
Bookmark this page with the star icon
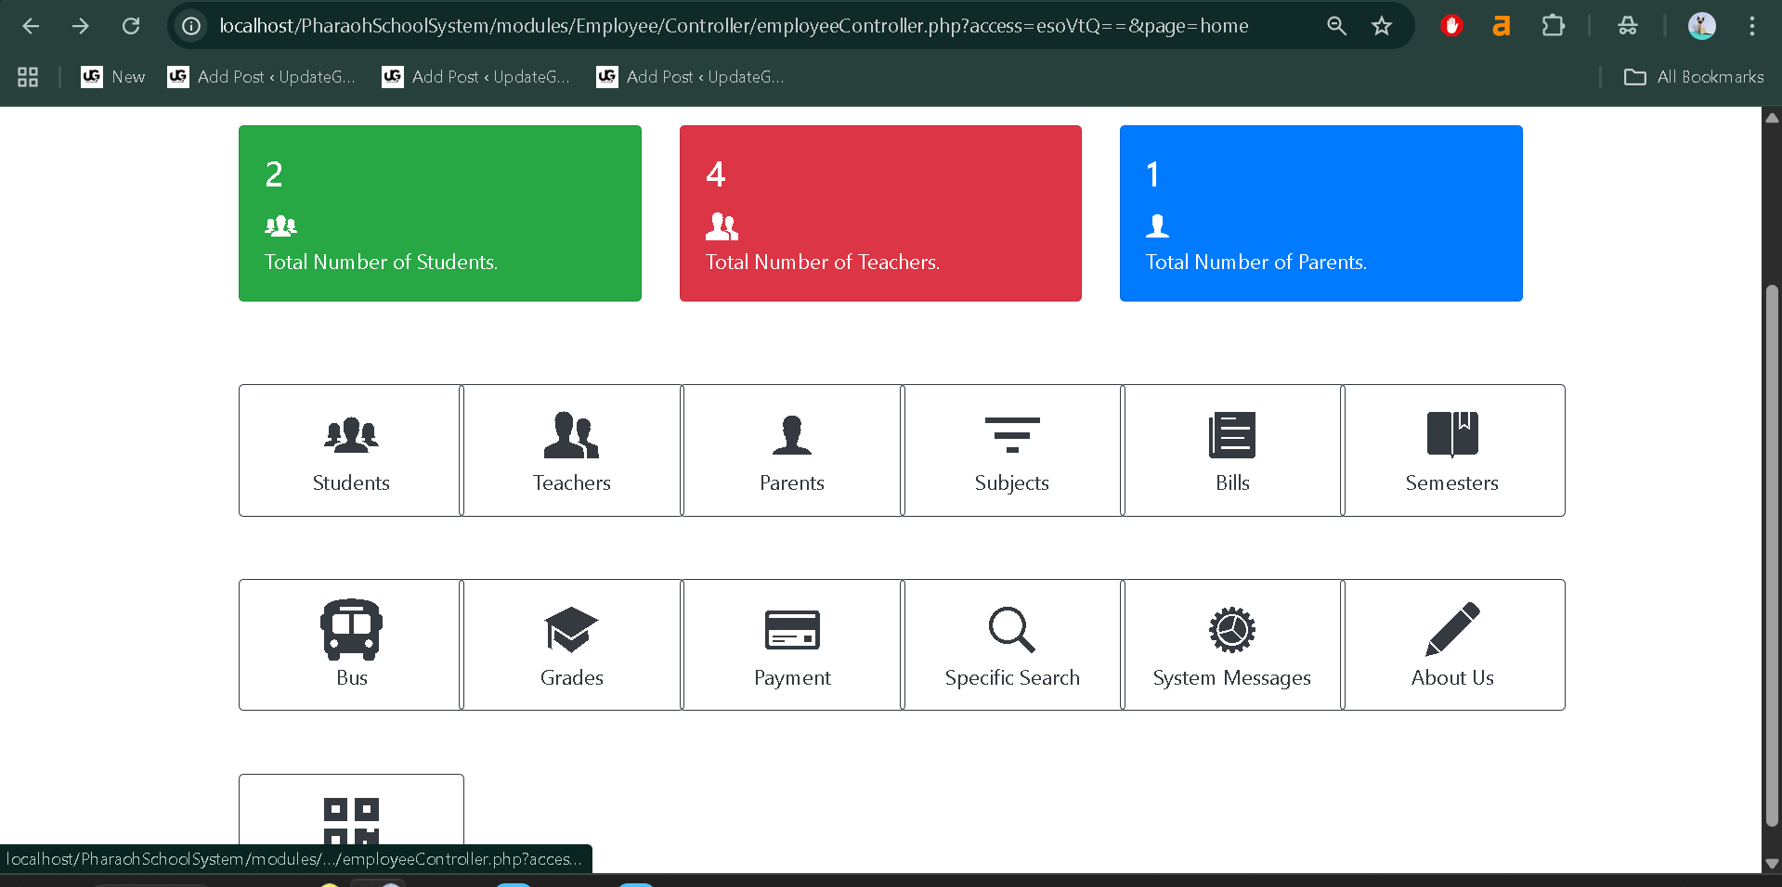point(1382,26)
